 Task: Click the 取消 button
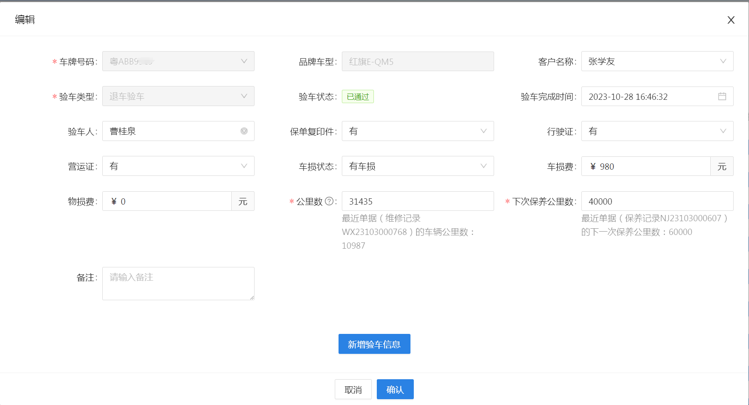click(x=353, y=389)
